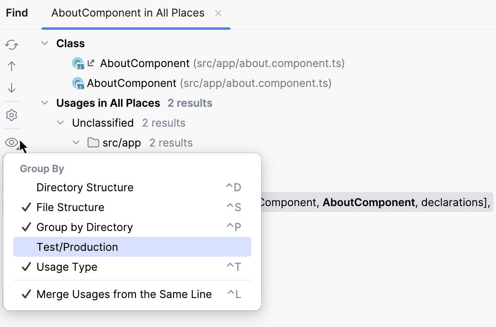Switch to AboutComponent in All Places tab

coord(128,13)
